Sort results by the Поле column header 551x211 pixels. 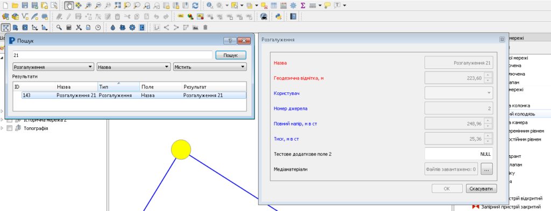pyautogui.click(x=160, y=86)
